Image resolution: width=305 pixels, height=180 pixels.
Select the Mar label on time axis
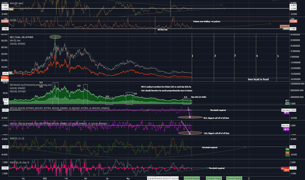(86, 178)
